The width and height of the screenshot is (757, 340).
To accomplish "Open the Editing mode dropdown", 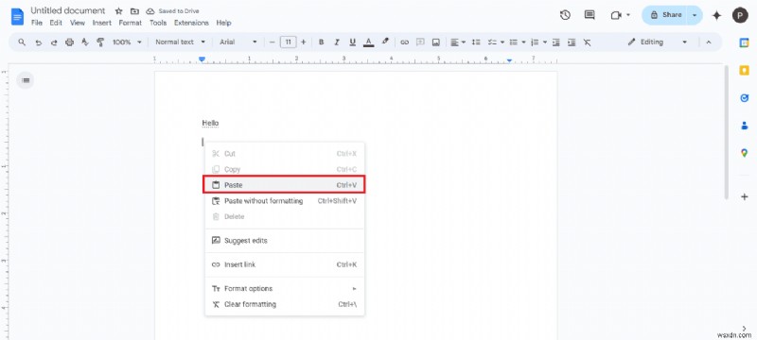I will [x=657, y=42].
